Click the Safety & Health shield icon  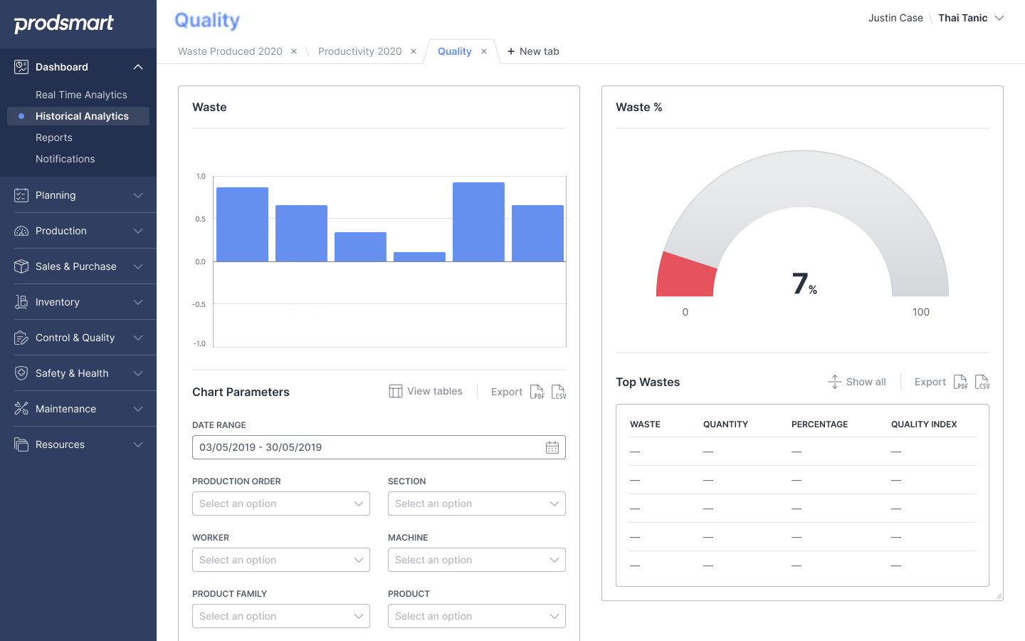click(x=21, y=373)
